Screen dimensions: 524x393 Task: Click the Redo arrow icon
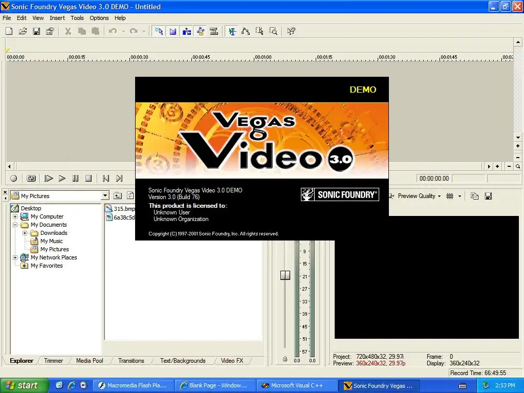tap(134, 31)
